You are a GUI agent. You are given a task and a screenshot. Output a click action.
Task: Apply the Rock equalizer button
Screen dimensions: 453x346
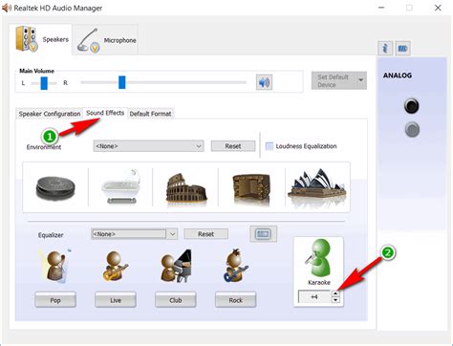pos(235,300)
